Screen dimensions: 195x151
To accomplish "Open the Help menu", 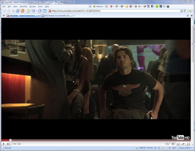I will (x=47, y=7).
